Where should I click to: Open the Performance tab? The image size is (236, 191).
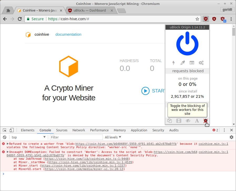coord(99,130)
